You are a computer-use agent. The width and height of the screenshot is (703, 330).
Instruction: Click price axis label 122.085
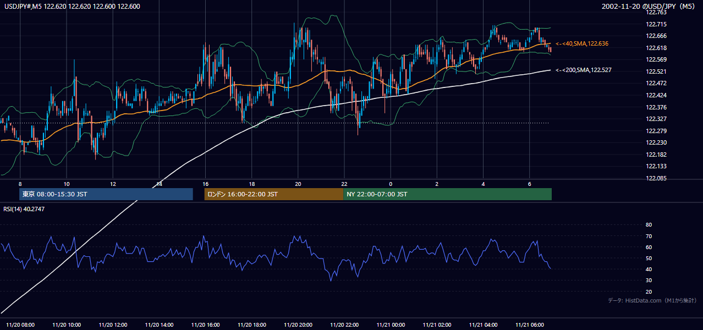[x=656, y=178]
